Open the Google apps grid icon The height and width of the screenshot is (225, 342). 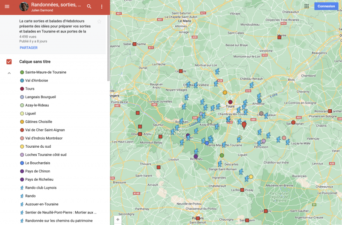(307, 6)
